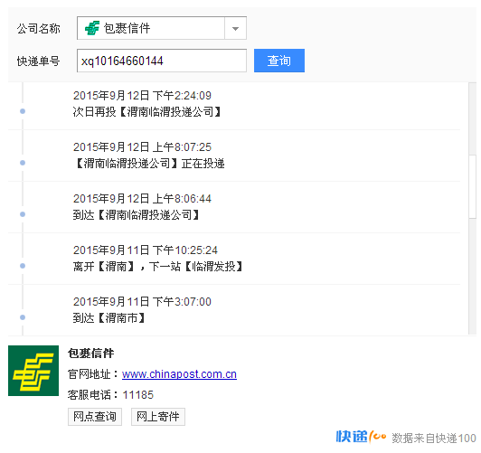Click the 网点查询 button
The width and height of the screenshot is (481, 453).
[x=95, y=417]
